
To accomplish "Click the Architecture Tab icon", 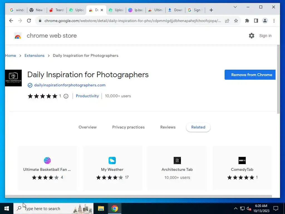I will 177,160.
